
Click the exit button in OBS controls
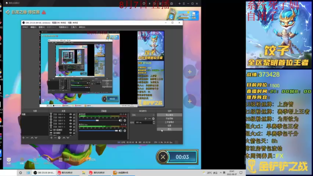[x=169, y=129]
